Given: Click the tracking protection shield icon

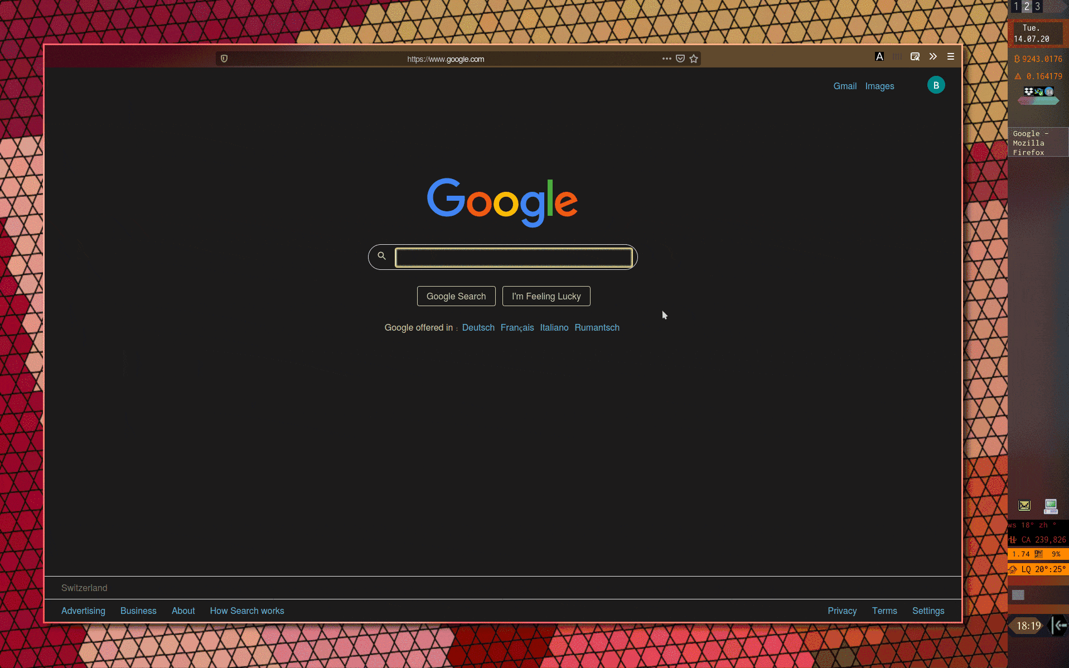Looking at the screenshot, I should 224,59.
